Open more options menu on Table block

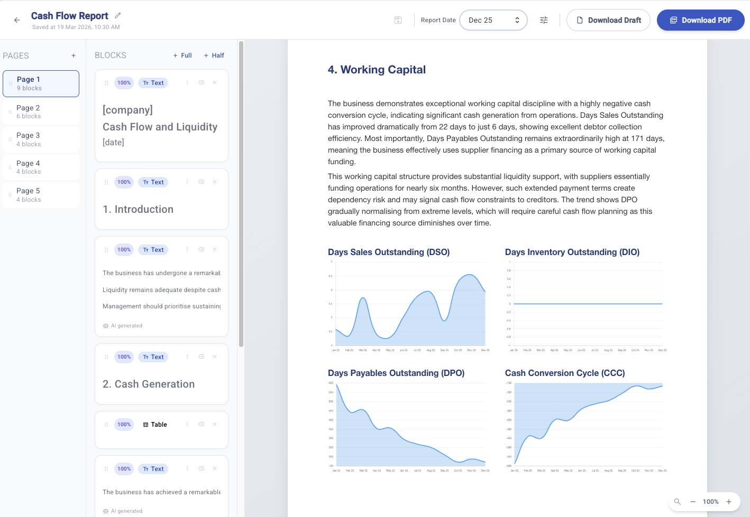click(187, 424)
